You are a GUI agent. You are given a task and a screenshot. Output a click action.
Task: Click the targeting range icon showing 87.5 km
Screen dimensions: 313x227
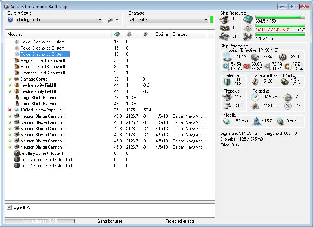pos(255,97)
